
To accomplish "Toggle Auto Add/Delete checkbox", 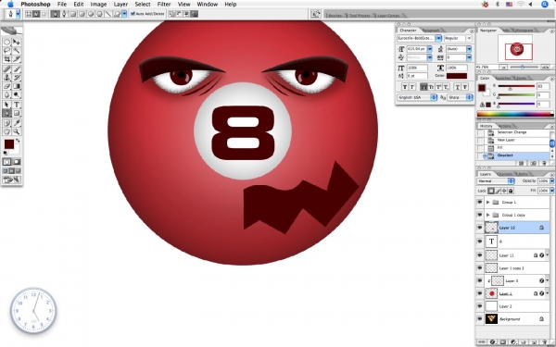I will 133,14.
